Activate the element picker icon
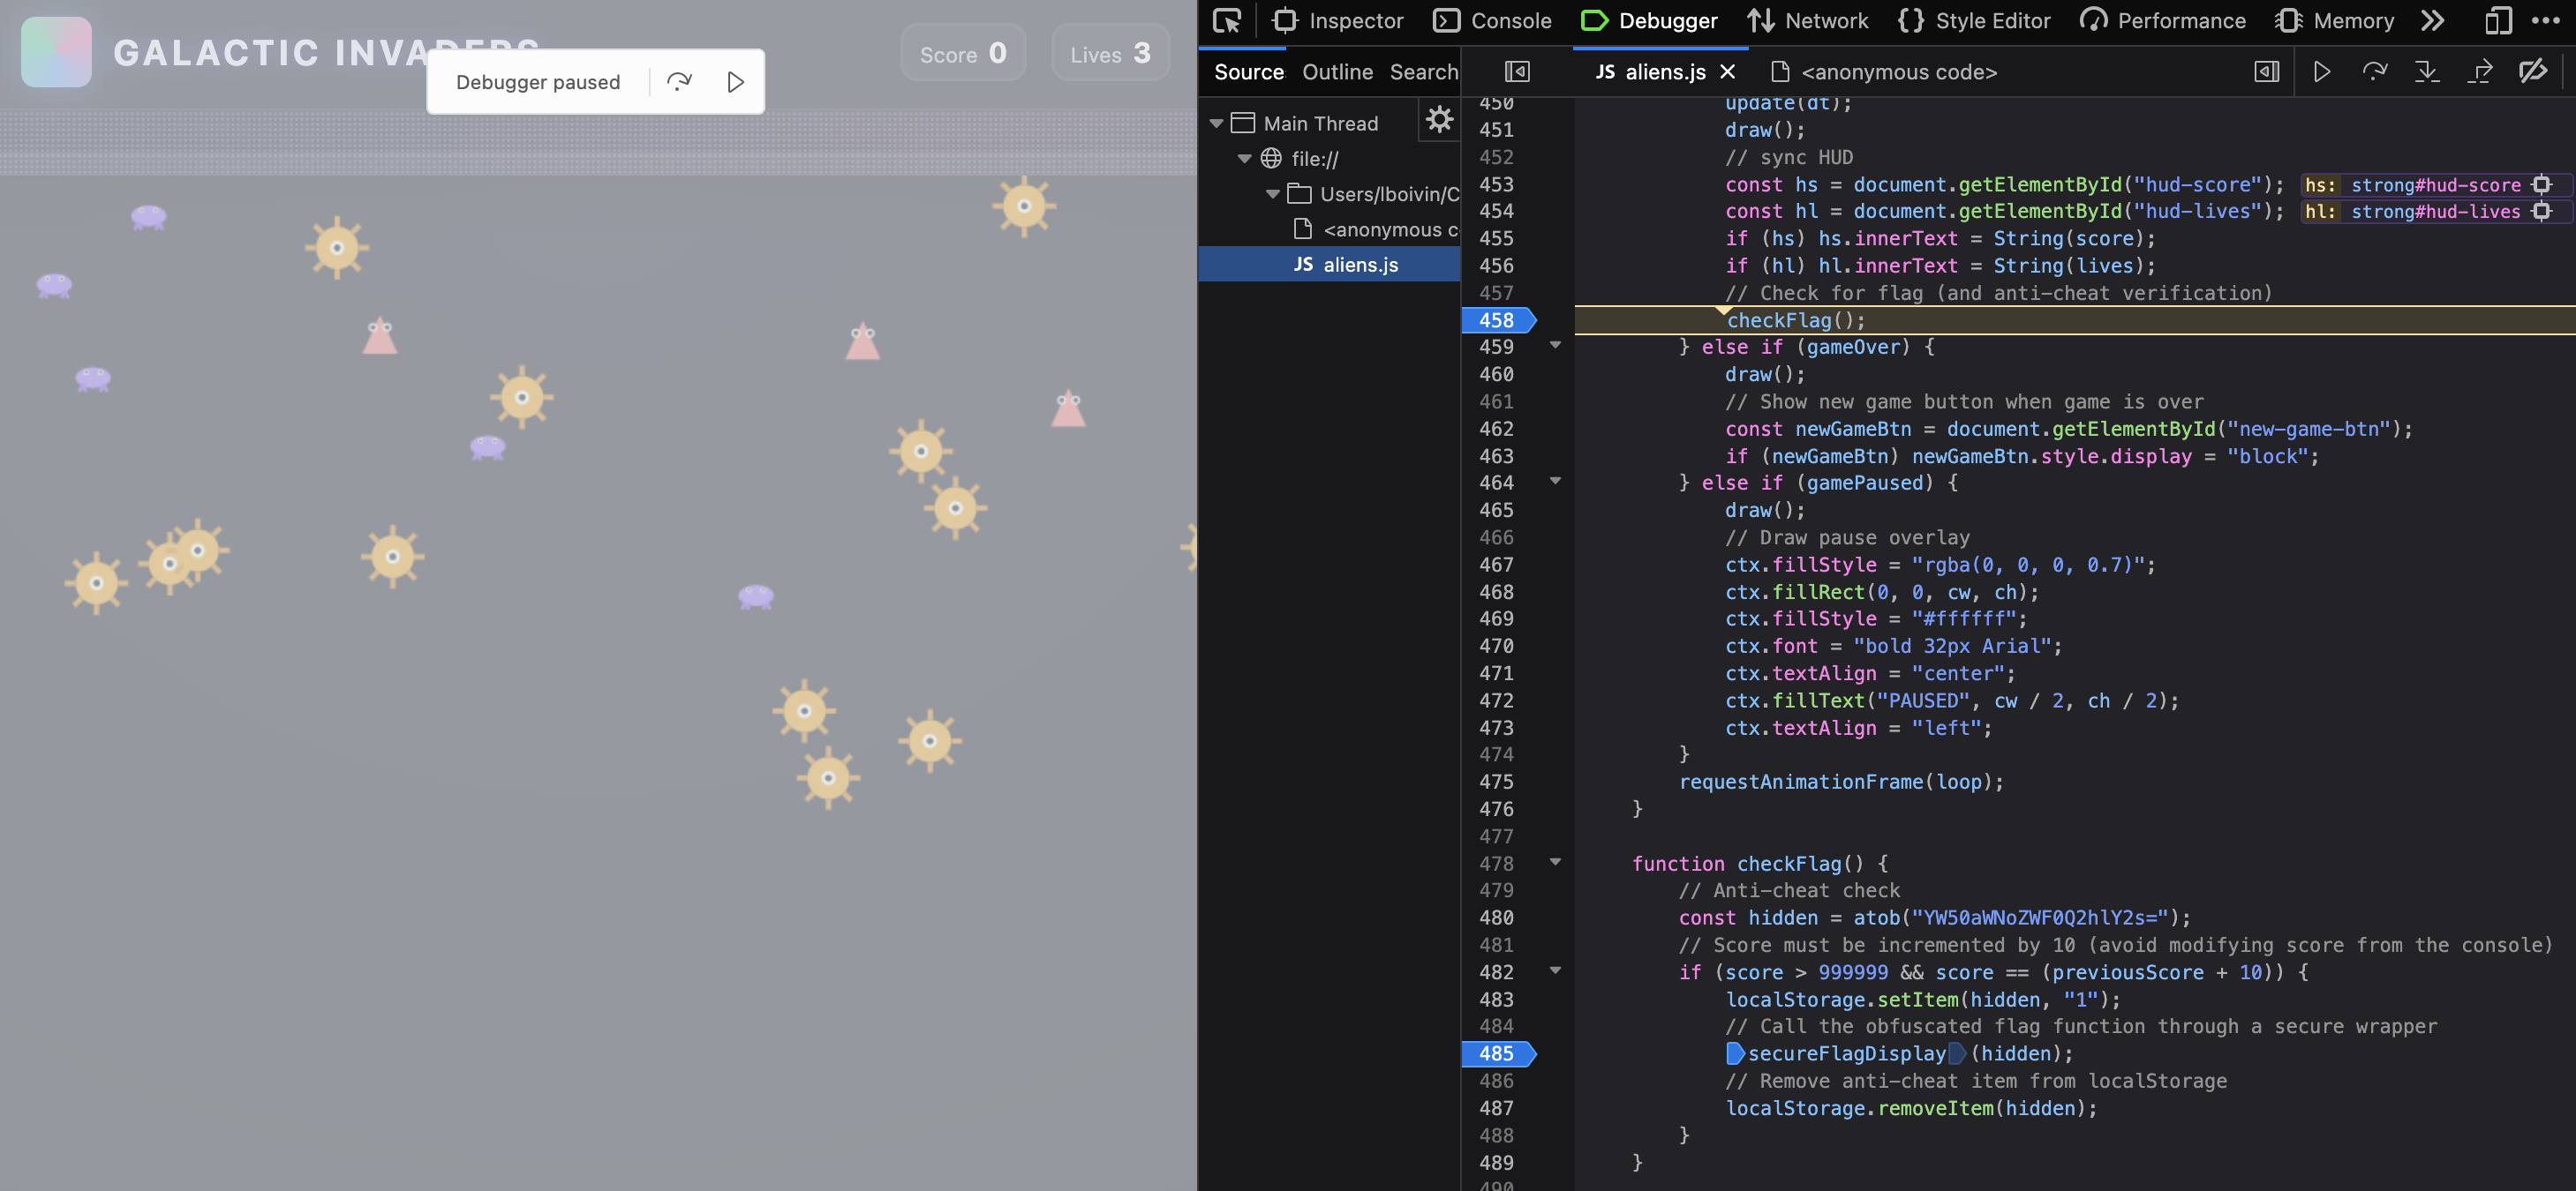Screen dimensions: 2576x1191 tap(1227, 20)
